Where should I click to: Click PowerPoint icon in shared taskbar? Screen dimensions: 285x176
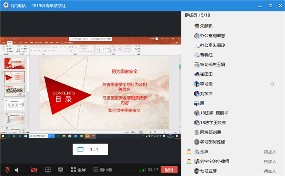[x=93, y=136]
